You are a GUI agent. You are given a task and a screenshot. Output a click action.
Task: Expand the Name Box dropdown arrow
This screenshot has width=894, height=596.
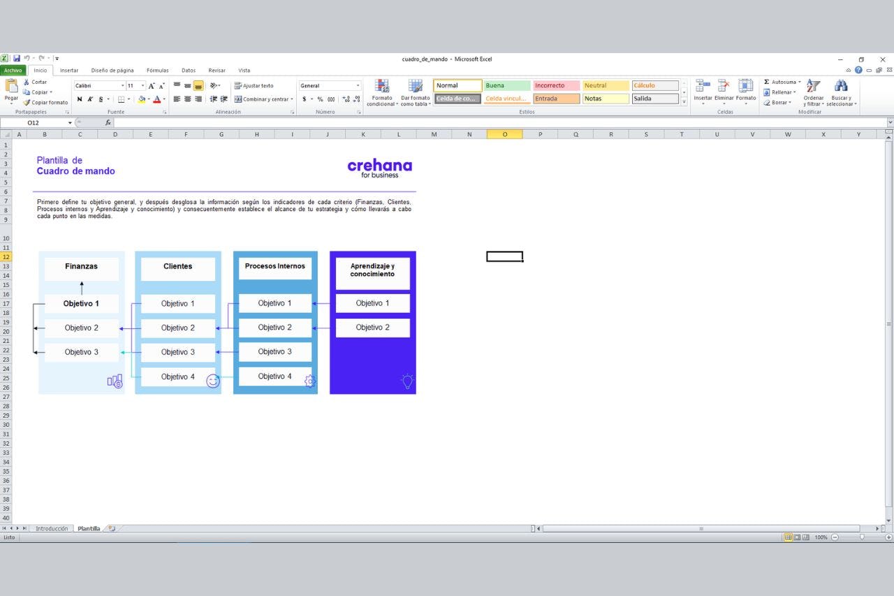[x=70, y=123]
